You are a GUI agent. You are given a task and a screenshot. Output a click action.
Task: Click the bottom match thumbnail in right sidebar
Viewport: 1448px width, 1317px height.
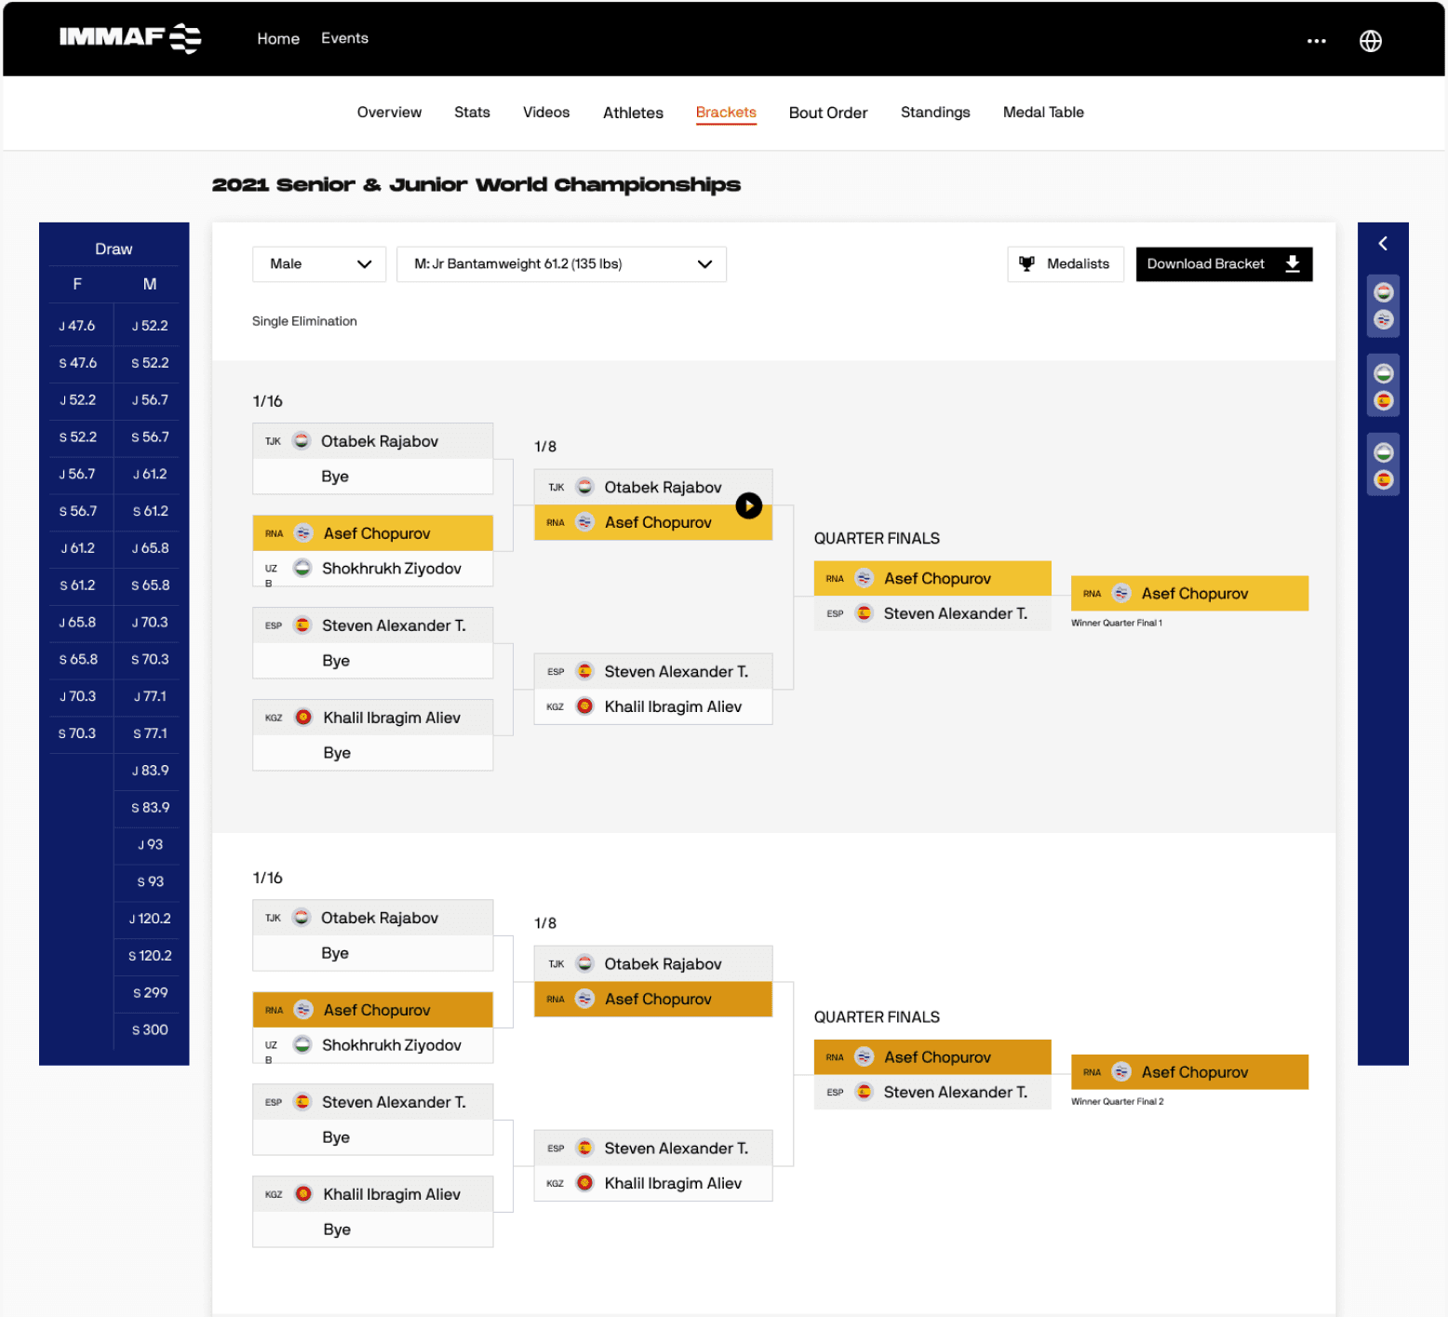click(1384, 465)
